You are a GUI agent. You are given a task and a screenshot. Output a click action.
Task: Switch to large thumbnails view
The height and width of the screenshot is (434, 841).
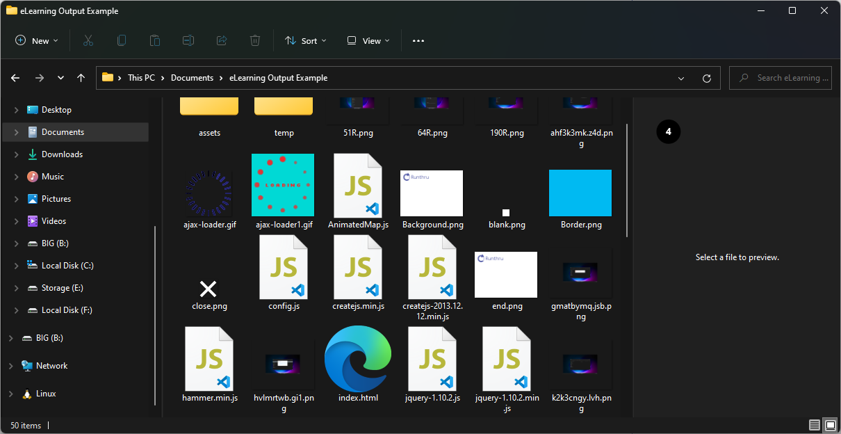(x=830, y=425)
